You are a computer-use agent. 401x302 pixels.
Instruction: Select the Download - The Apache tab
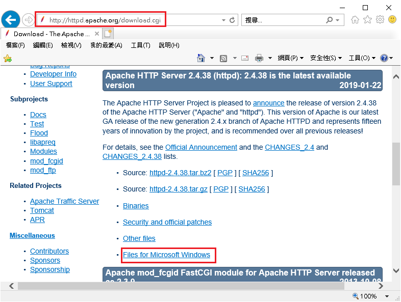click(51, 34)
